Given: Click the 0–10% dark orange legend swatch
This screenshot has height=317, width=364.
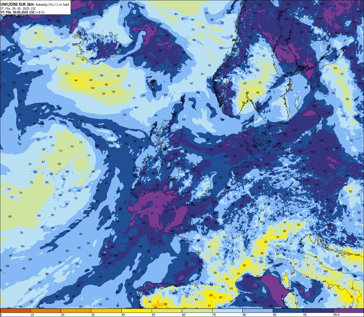Looking at the screenshot, I should [x=15, y=310].
